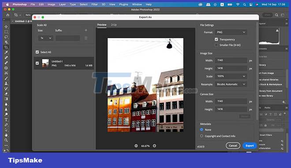Screen dimensions: 291x168
Task: Open Photoshop search magnifier icon
Action: click(276, 15)
